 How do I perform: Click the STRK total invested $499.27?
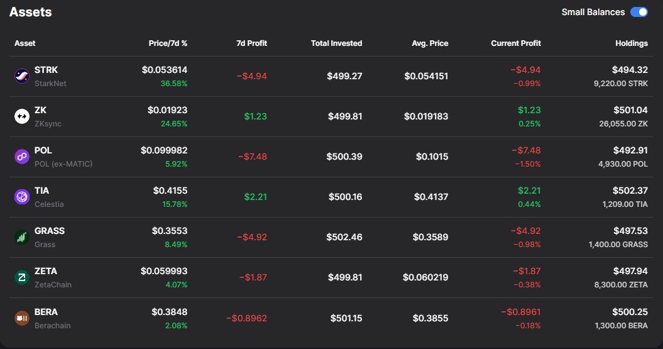coord(344,76)
